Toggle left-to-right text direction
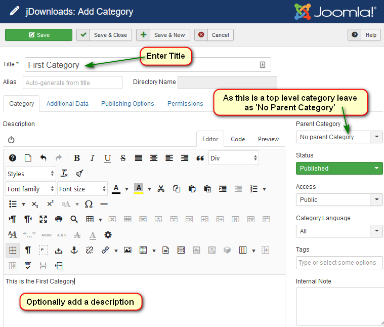 13,219
